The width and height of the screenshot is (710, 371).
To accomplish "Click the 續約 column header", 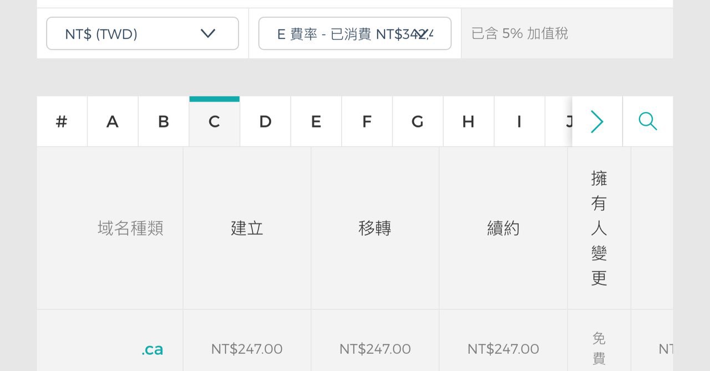I will 503,228.
